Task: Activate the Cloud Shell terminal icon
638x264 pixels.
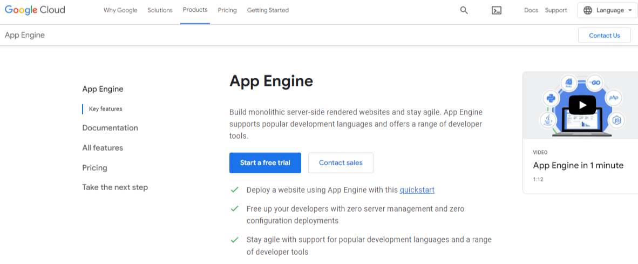Action: 497,11
